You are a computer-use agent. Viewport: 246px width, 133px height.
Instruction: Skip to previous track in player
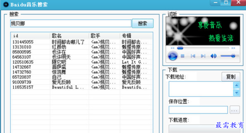coord(193,56)
